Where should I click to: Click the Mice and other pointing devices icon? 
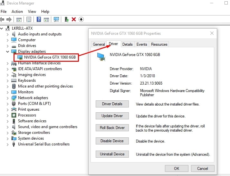tap(14, 86)
